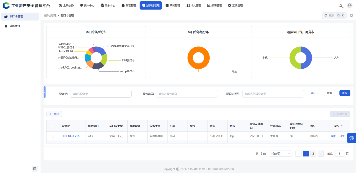Click the 报表管理 chart icon
The height and width of the screenshot is (173, 356).
[209, 6]
